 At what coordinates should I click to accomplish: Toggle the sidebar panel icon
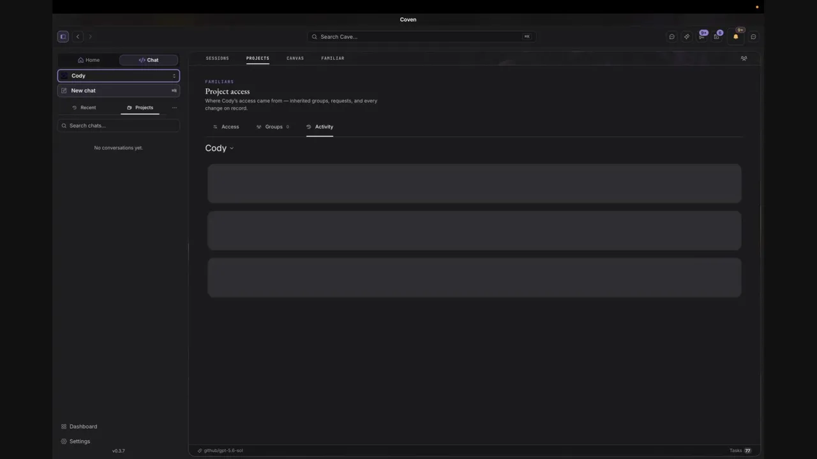click(63, 37)
